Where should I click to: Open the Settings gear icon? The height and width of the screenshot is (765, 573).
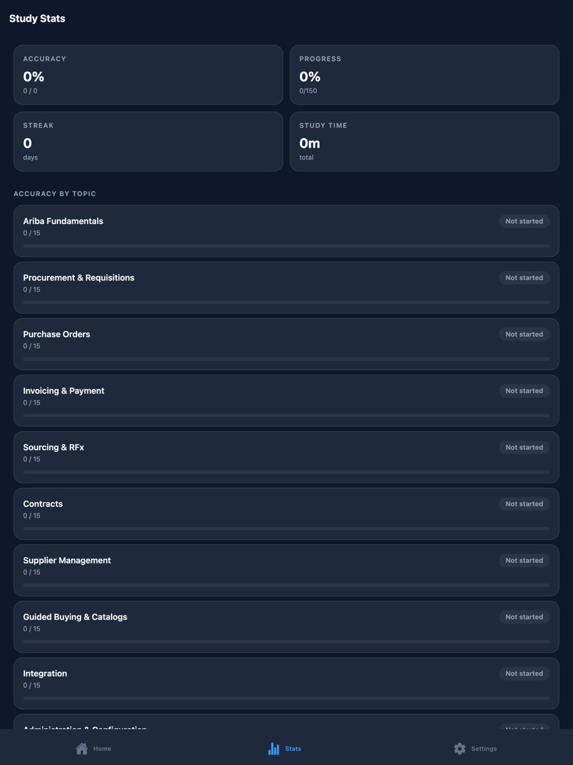460,748
